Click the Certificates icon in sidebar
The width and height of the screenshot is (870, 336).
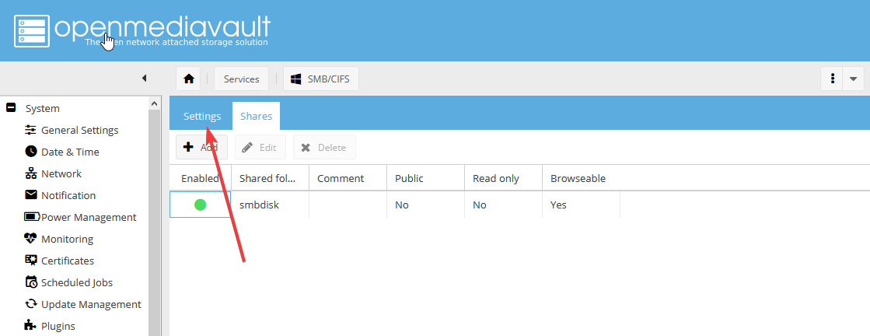[31, 261]
